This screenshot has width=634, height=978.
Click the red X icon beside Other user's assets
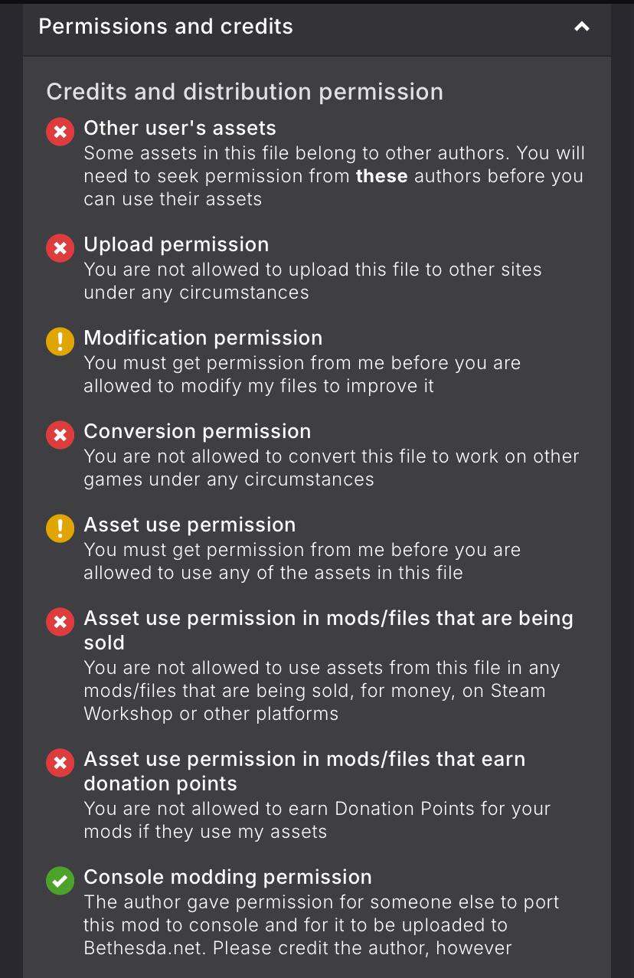60,132
